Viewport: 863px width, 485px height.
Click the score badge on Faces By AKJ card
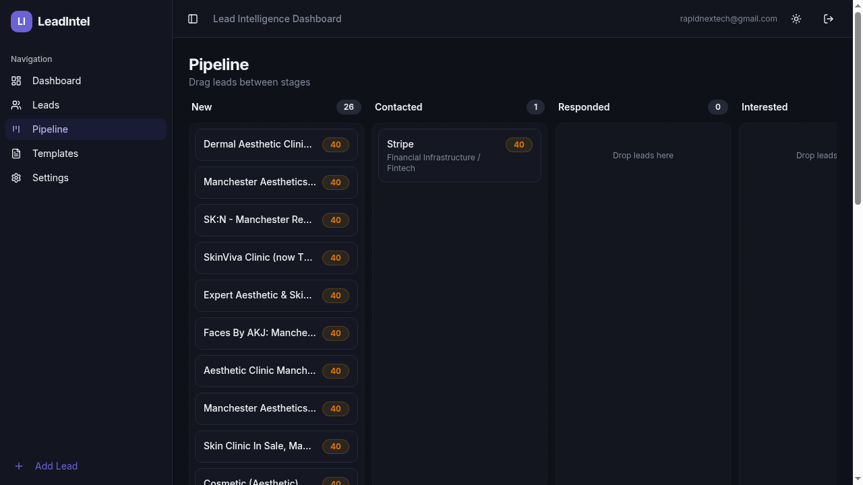pyautogui.click(x=335, y=333)
